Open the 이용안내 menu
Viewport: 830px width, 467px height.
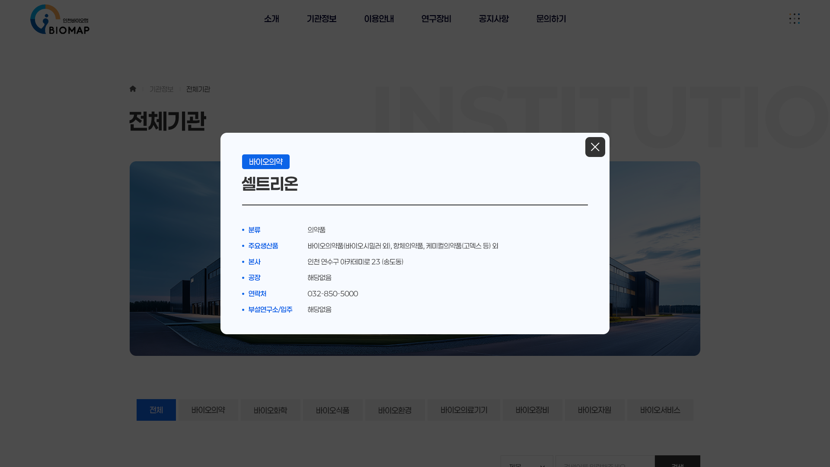coord(379,19)
